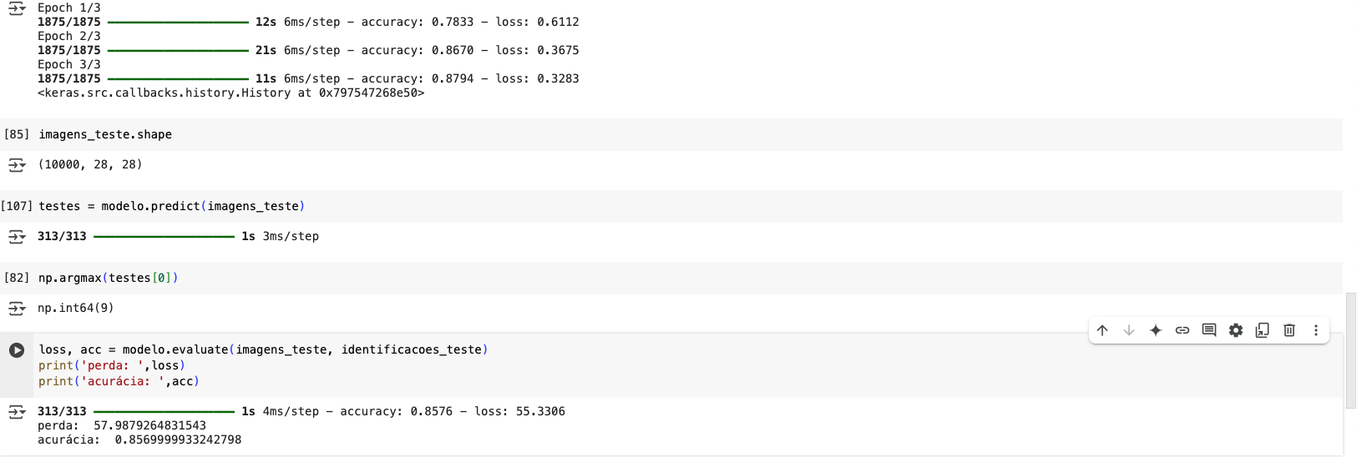Viewport: 1357px width, 457px height.
Task: Delete the cell with the trash icon
Action: (x=1289, y=330)
